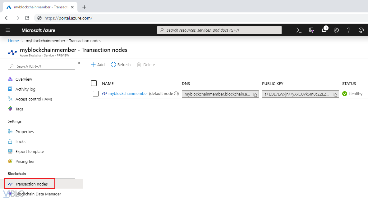
Task: Click the Azure Blockchain Service resource icon
Action: [x=12, y=52]
